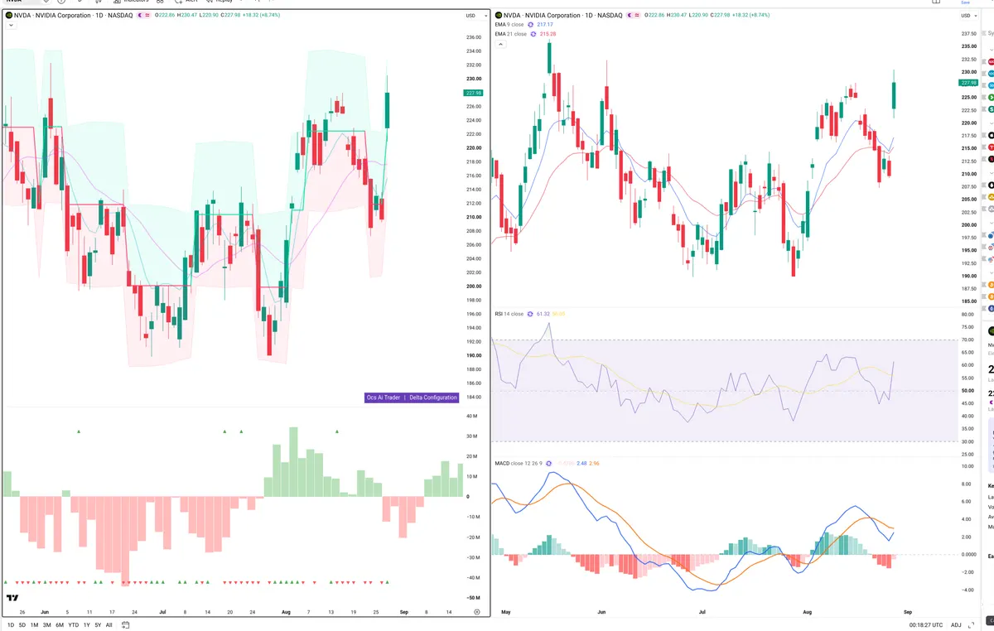
Task: Select the RSI 14 close legend
Action: tap(509, 314)
